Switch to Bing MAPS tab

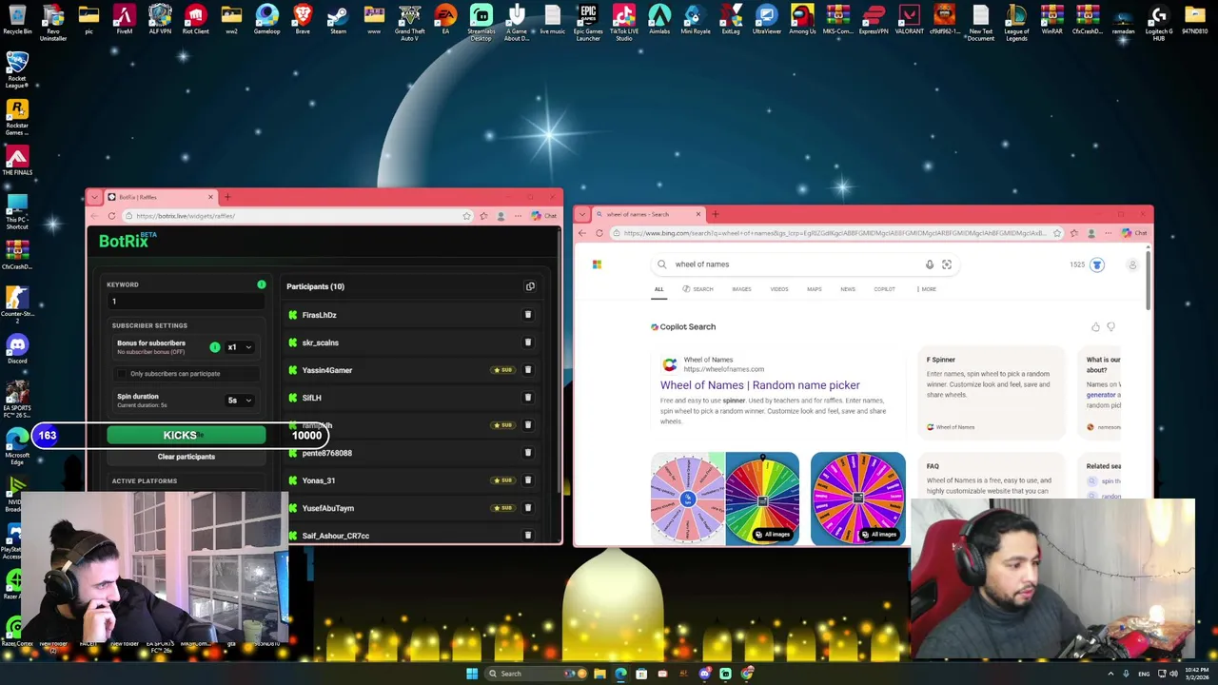[x=815, y=289]
